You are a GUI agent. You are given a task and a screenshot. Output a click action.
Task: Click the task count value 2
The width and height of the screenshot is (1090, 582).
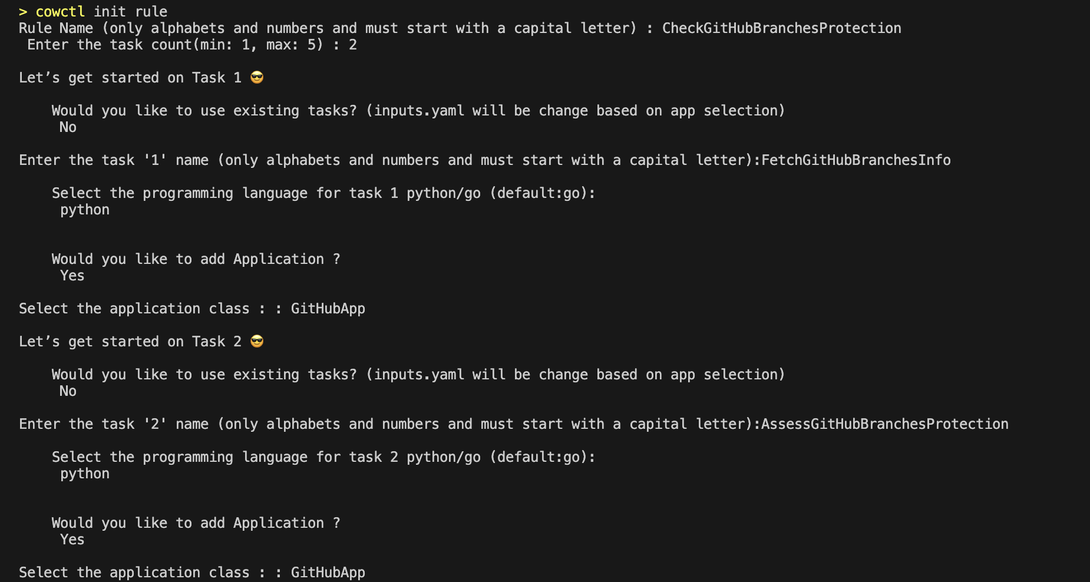coord(352,45)
